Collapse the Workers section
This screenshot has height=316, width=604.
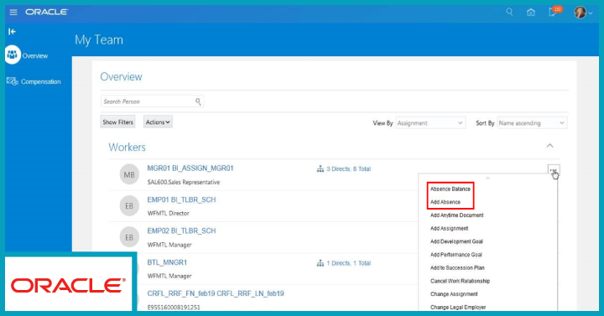(x=549, y=146)
